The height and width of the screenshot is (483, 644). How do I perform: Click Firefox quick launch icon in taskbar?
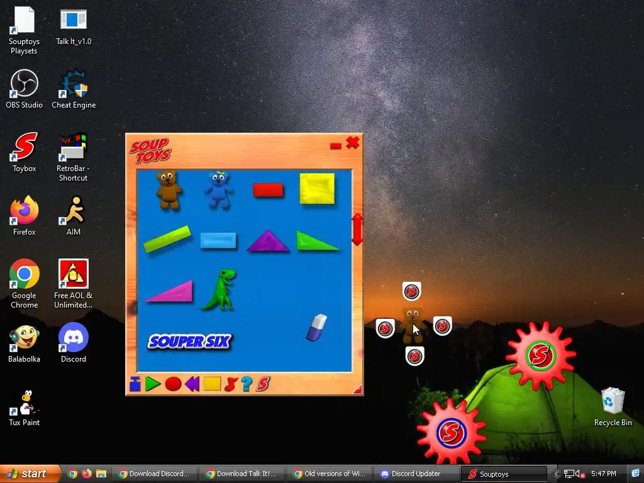point(87,474)
